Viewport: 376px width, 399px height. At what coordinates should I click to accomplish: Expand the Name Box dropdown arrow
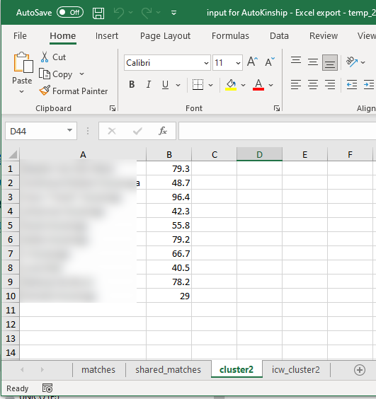tap(69, 131)
